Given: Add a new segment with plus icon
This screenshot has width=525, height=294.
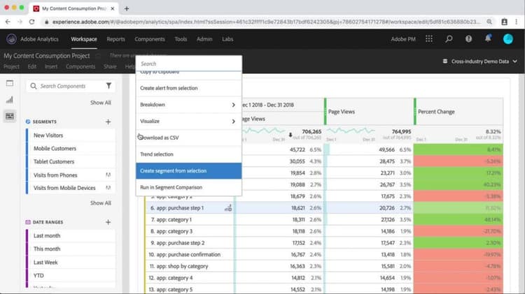Looking at the screenshot, I should point(108,122).
